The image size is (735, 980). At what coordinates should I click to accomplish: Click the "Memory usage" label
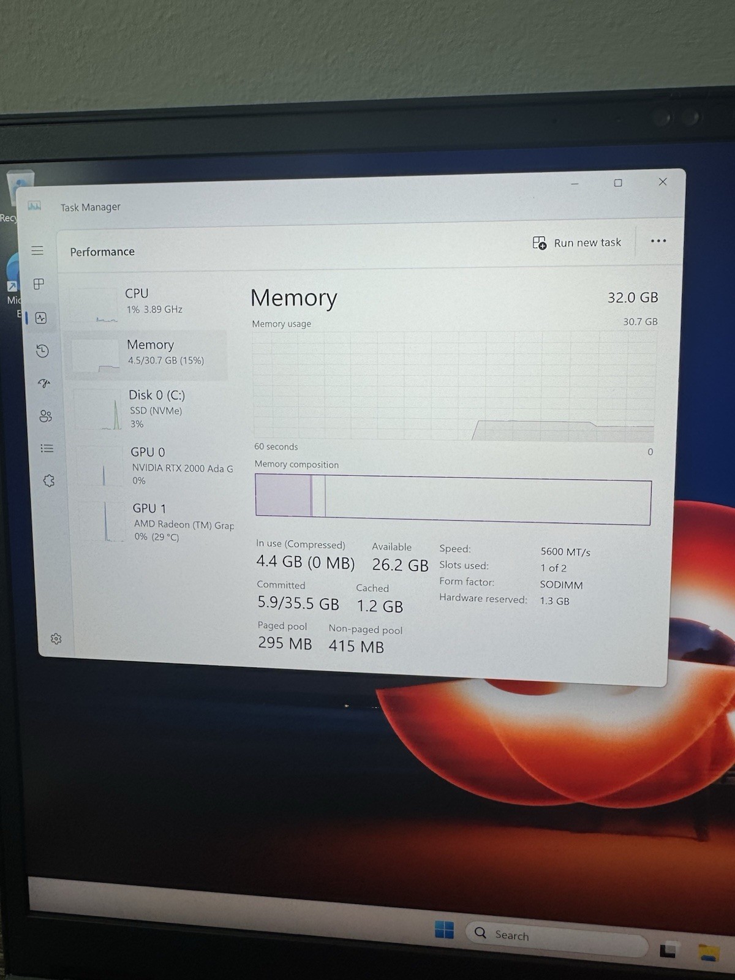(282, 323)
